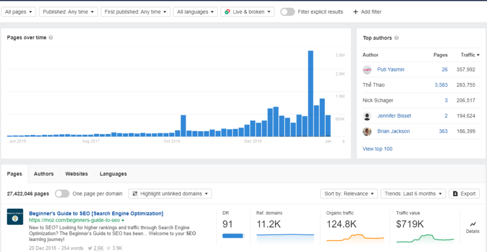Toggle One page per domain switch
The image size is (487, 252).
coord(62,194)
